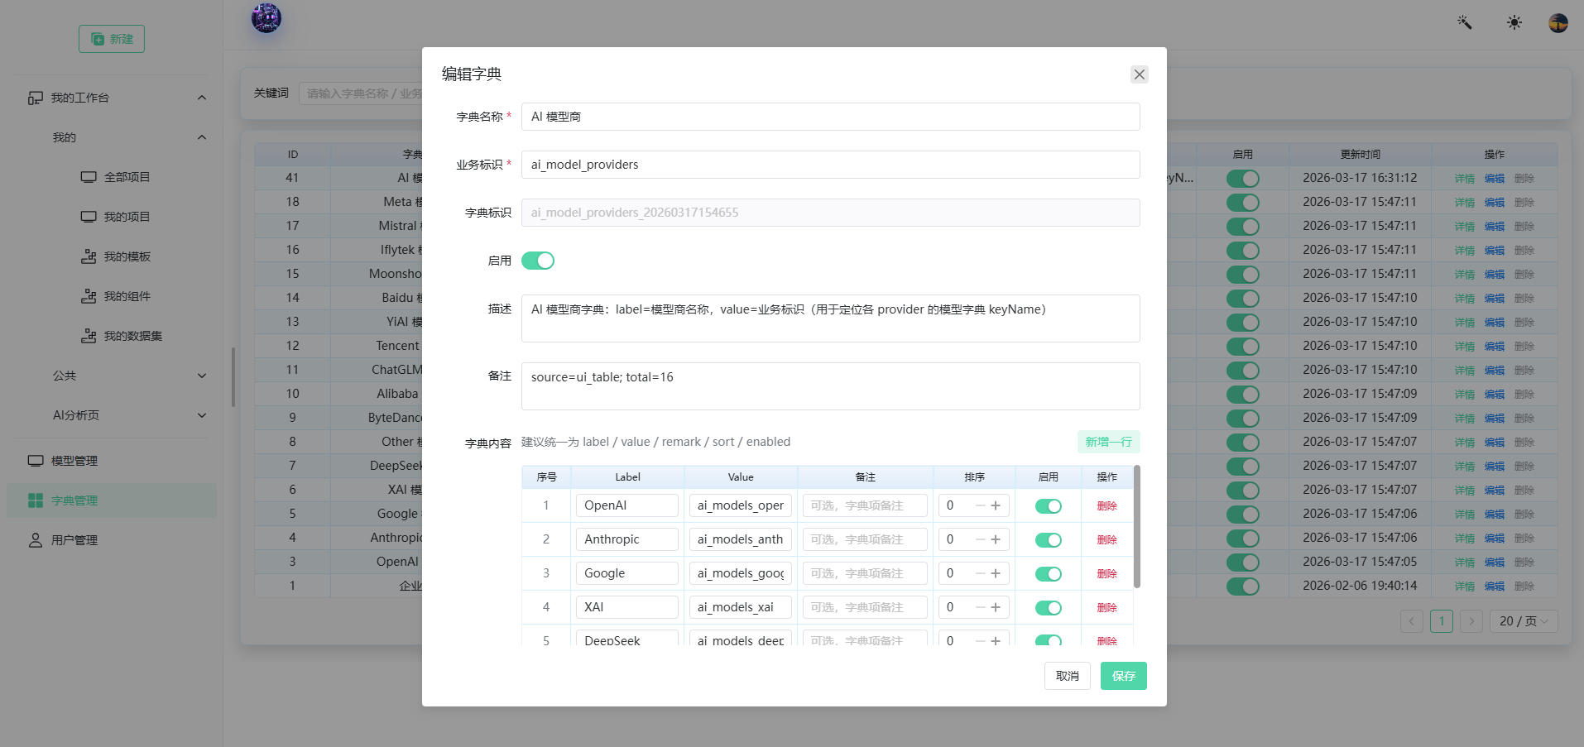Click the 备注 textarea with source=ui_table

pyautogui.click(x=831, y=386)
